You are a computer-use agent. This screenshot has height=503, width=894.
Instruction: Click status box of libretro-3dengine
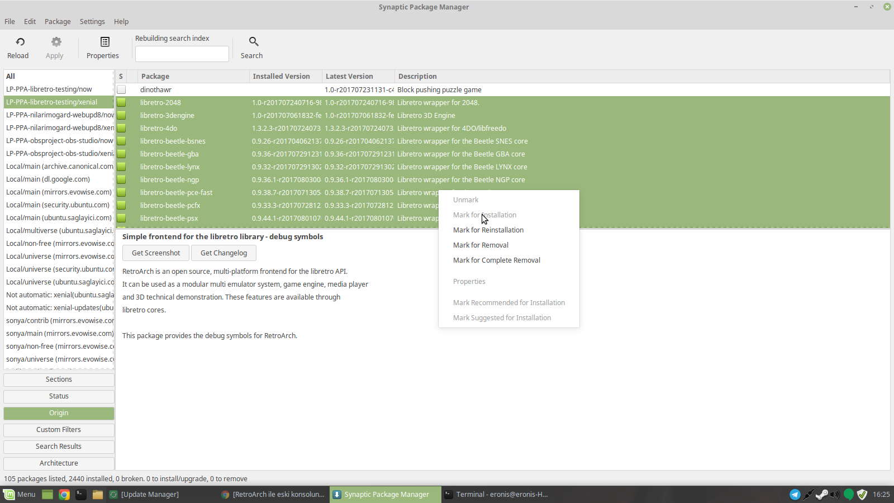click(121, 115)
